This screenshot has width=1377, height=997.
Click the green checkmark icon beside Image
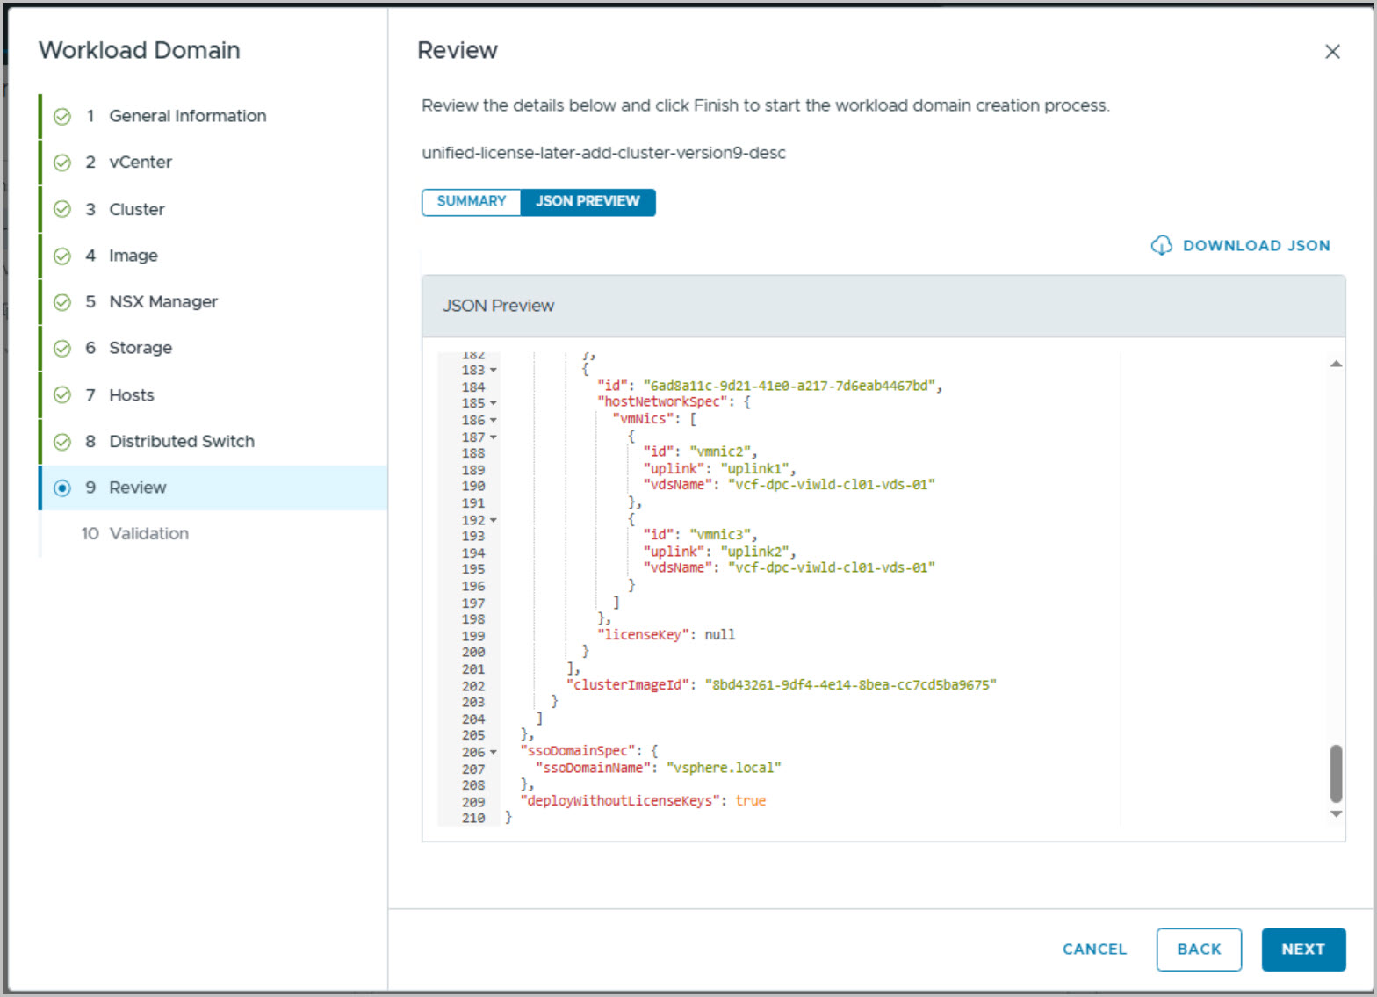pos(62,256)
